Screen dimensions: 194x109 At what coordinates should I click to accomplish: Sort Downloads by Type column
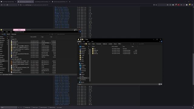point(42,37)
